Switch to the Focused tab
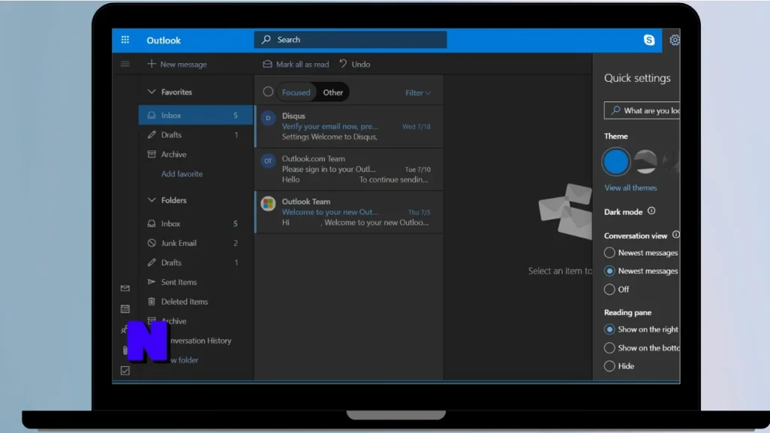770x433 pixels. 296,92
